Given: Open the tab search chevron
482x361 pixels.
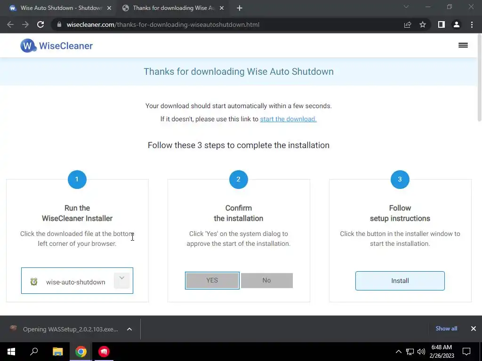Looking at the screenshot, I should pos(406,7).
